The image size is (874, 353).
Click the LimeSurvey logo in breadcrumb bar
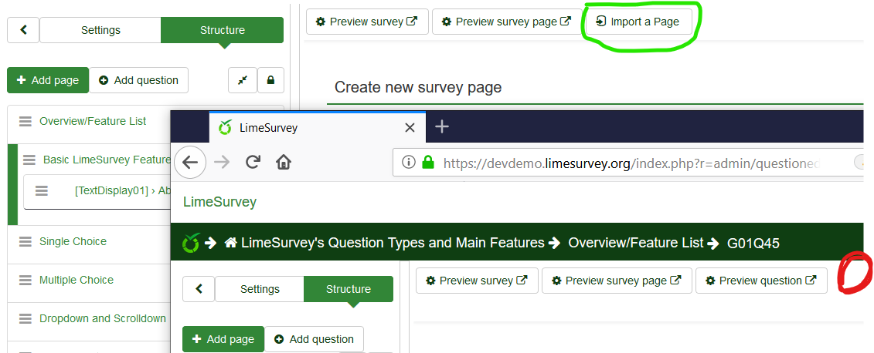point(190,244)
